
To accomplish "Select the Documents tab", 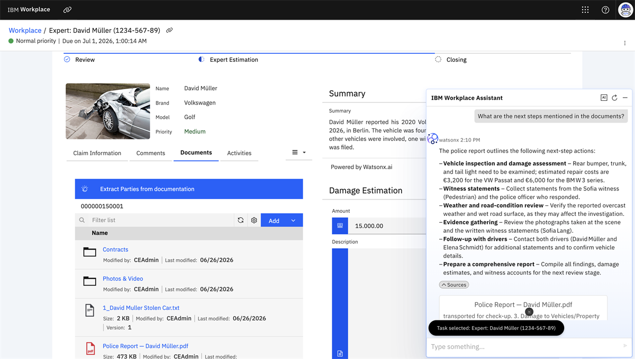I will pos(196,153).
